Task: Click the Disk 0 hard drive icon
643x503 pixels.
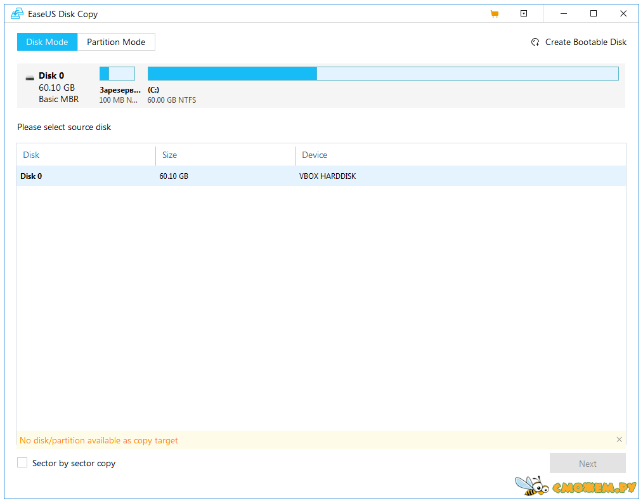Action: (x=30, y=77)
